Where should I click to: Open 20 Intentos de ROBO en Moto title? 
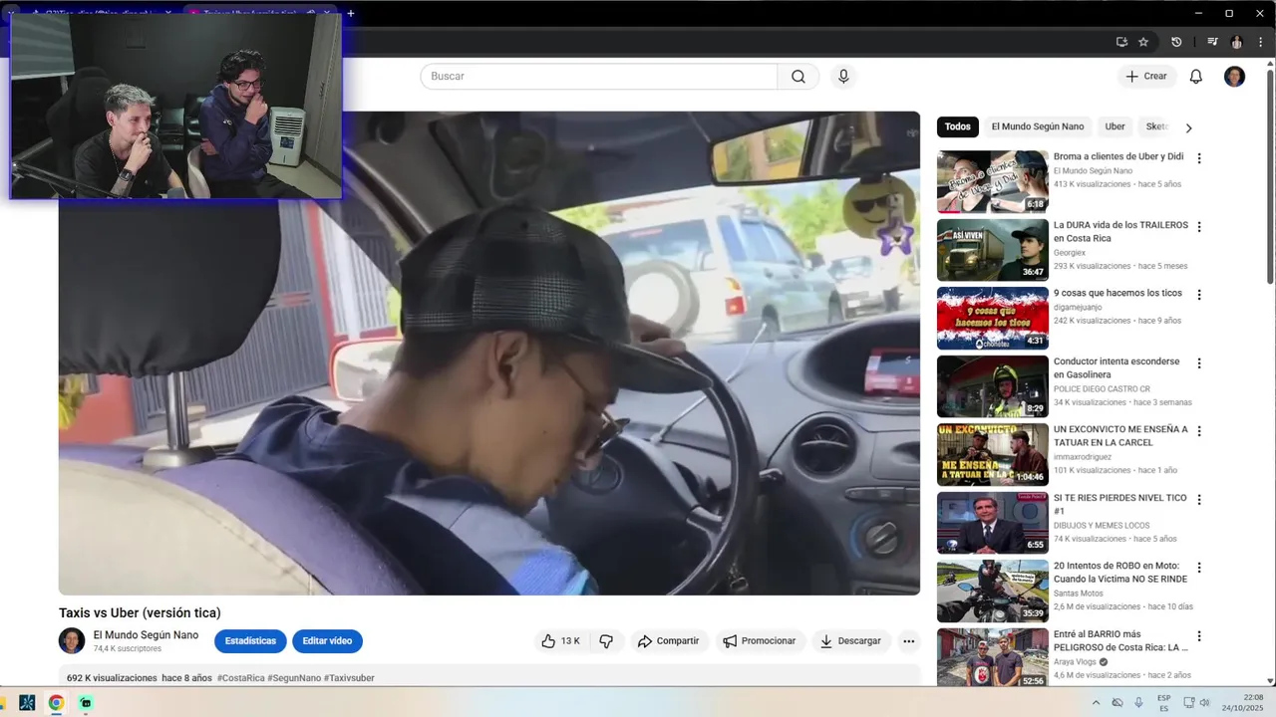click(1120, 573)
